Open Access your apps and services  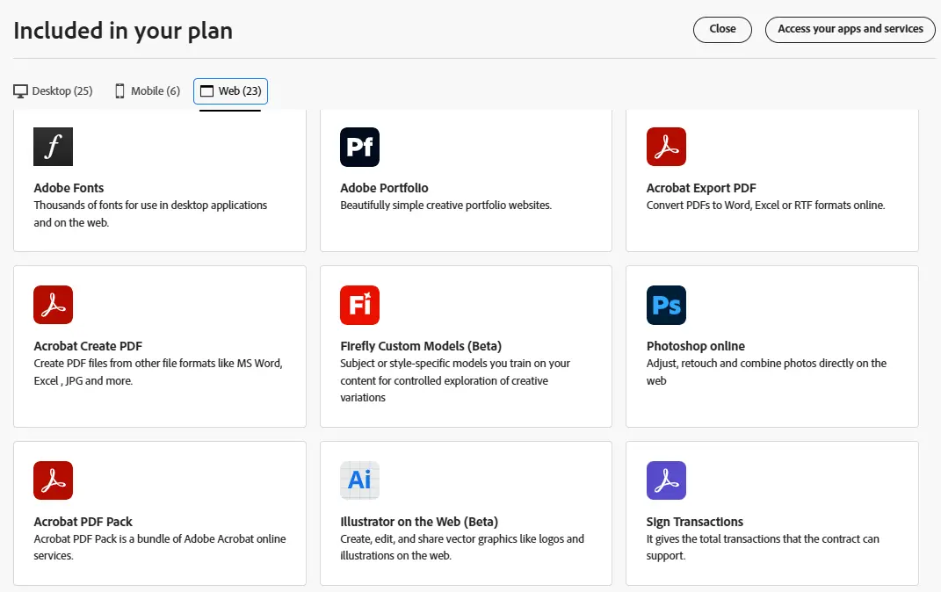851,29
